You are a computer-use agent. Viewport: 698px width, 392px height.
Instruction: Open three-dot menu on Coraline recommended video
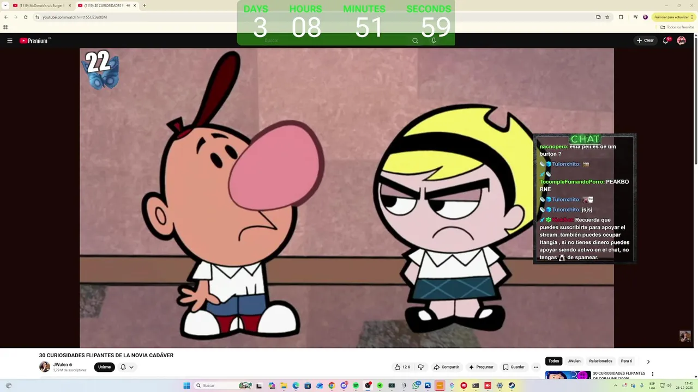point(653,375)
